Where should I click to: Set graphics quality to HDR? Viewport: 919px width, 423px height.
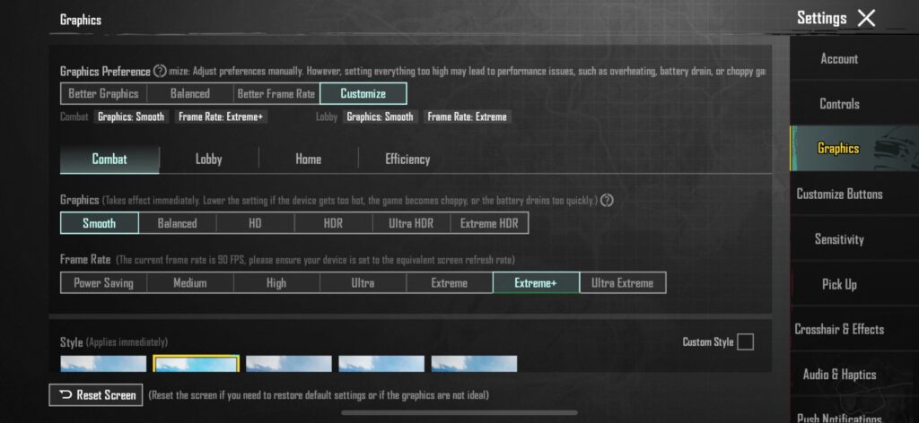pyautogui.click(x=333, y=223)
